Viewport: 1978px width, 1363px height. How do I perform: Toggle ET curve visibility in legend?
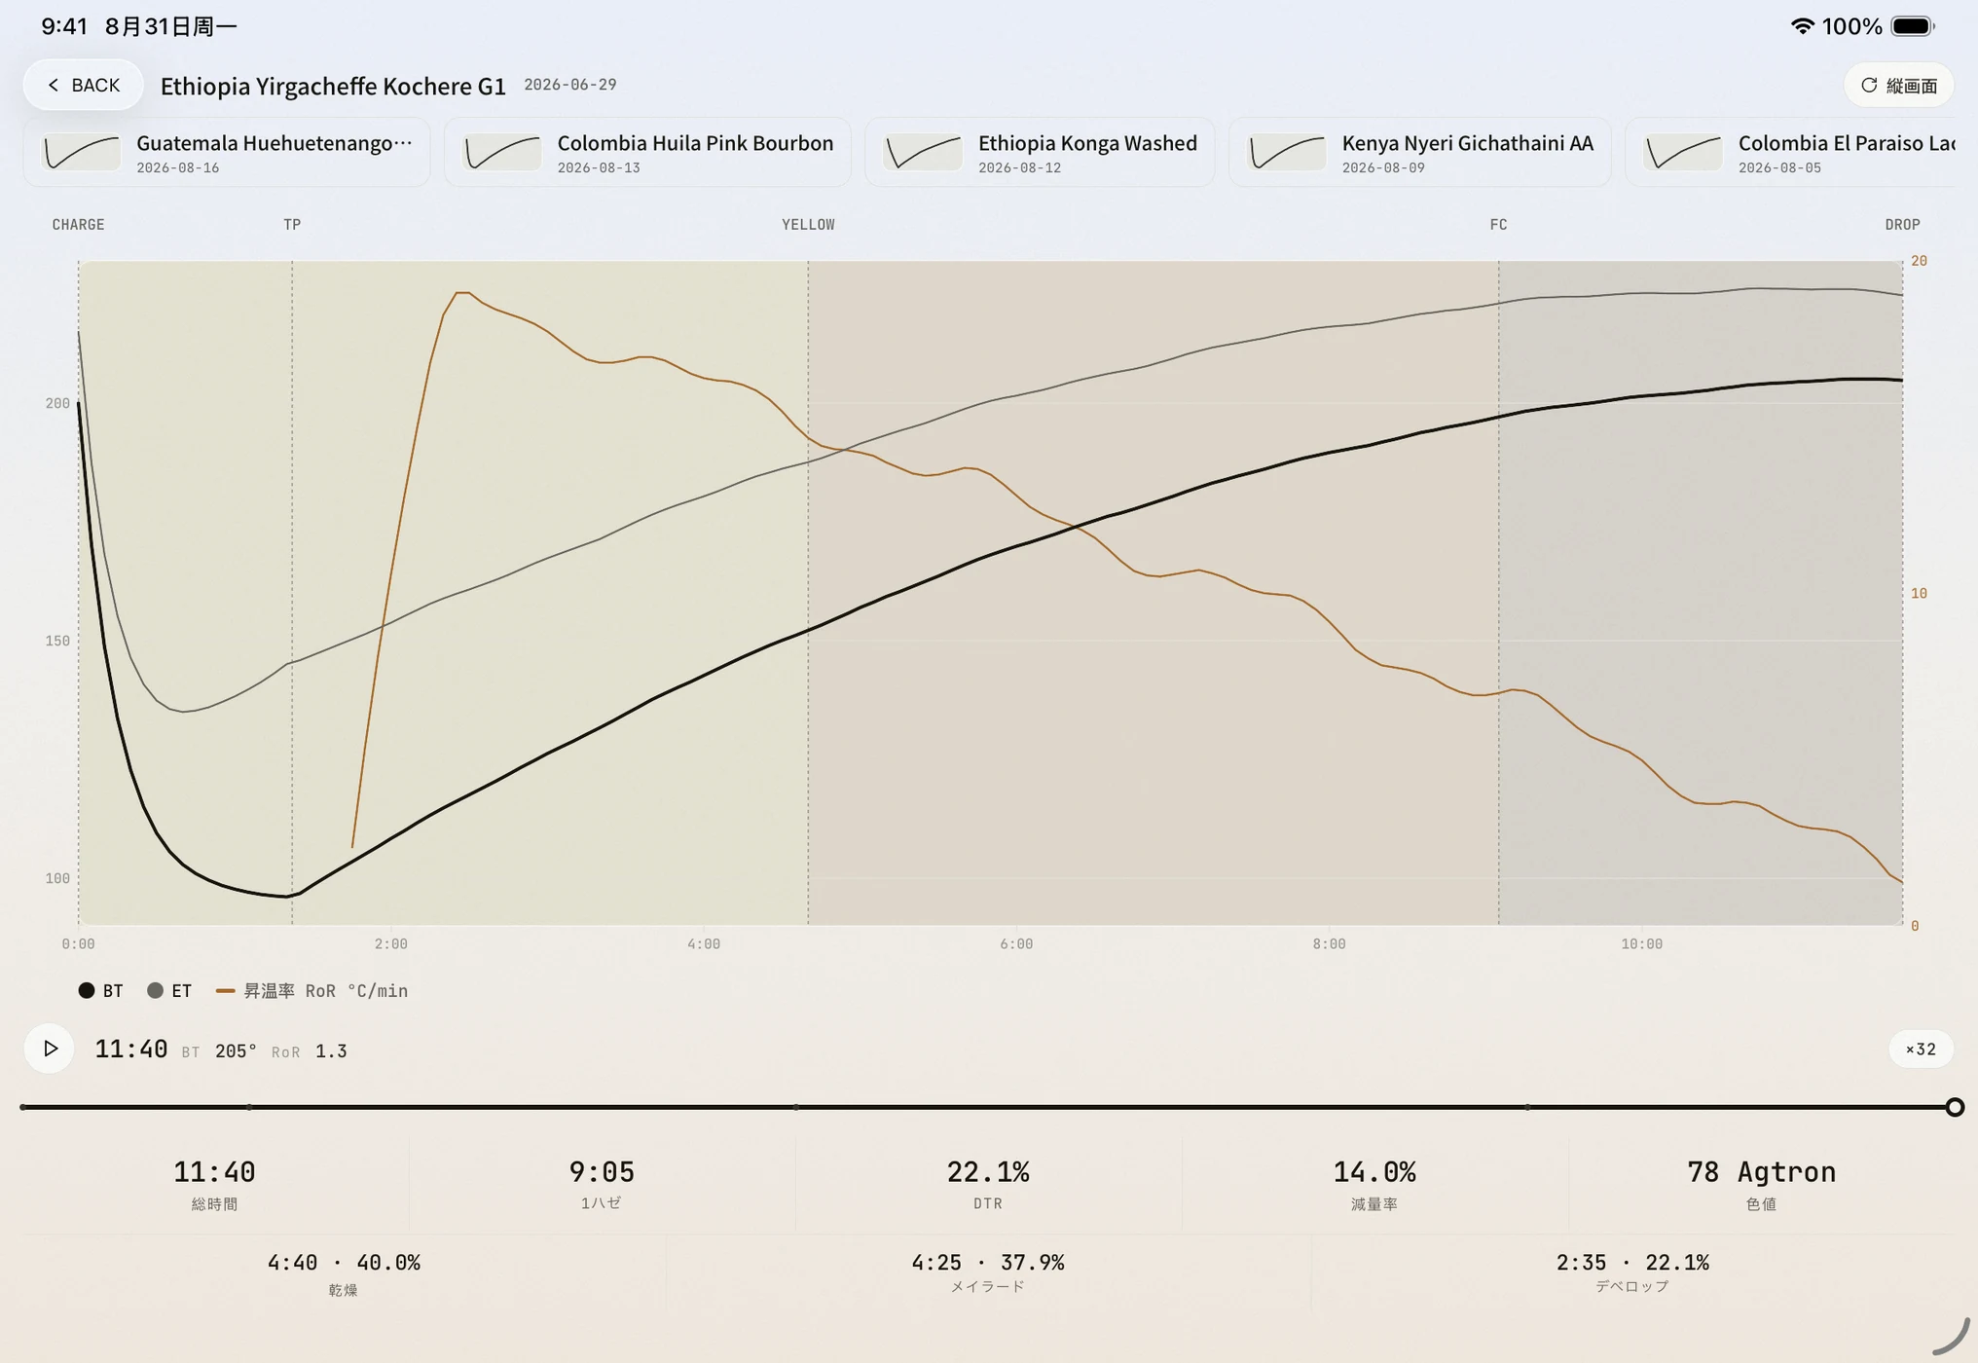click(169, 990)
